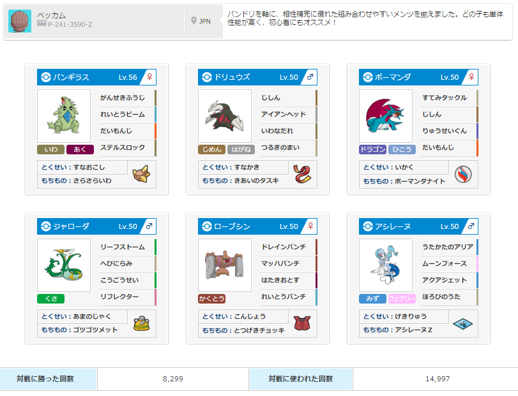518x396 pixels.
Task: Click the male gender symbol on ジャローダ card
Action: (149, 226)
